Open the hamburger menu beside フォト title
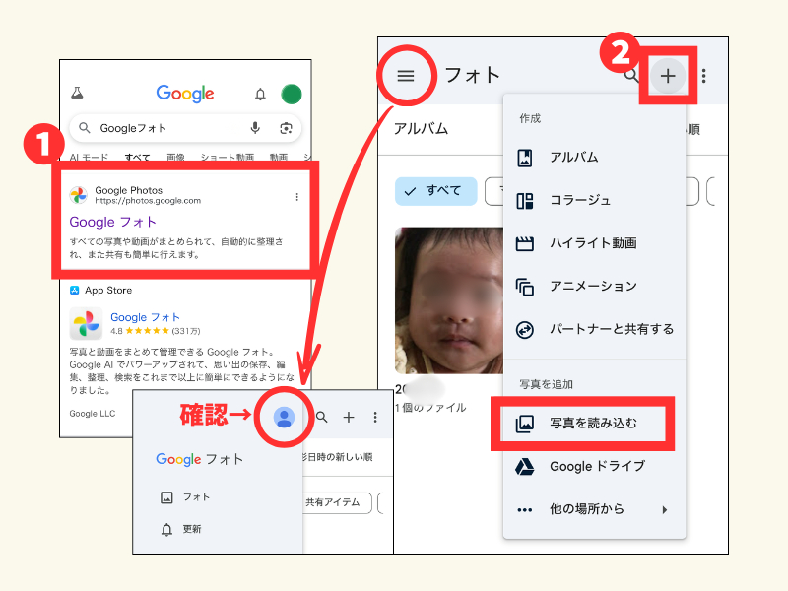Image resolution: width=788 pixels, height=591 pixels. (406, 75)
